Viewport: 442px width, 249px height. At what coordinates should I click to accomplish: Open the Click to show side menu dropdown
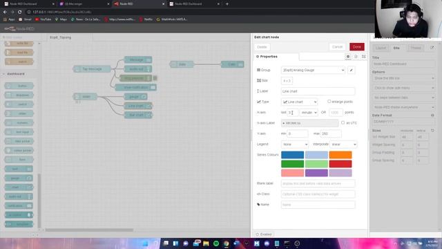click(403, 88)
